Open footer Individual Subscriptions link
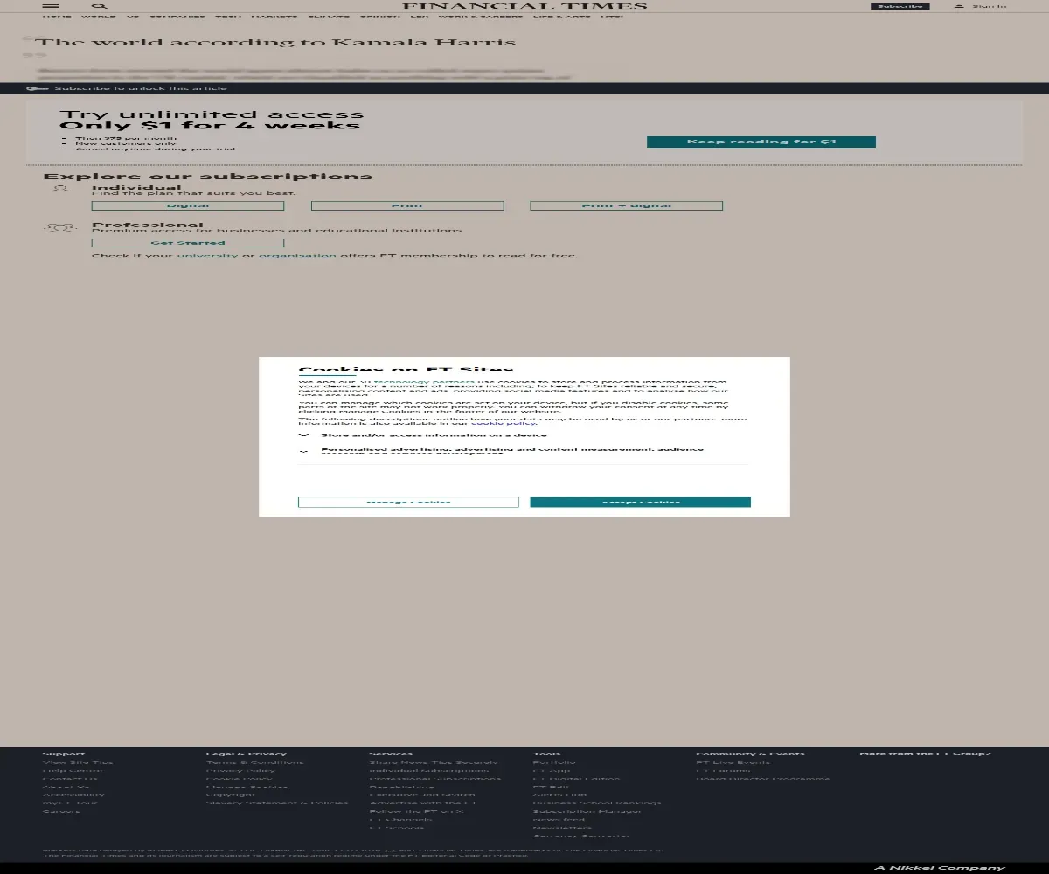1049x874 pixels. tap(429, 771)
